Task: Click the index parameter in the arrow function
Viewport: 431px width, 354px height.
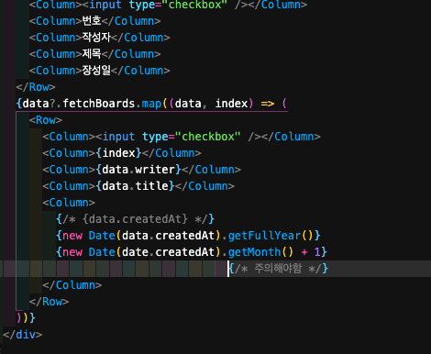Action: point(231,104)
